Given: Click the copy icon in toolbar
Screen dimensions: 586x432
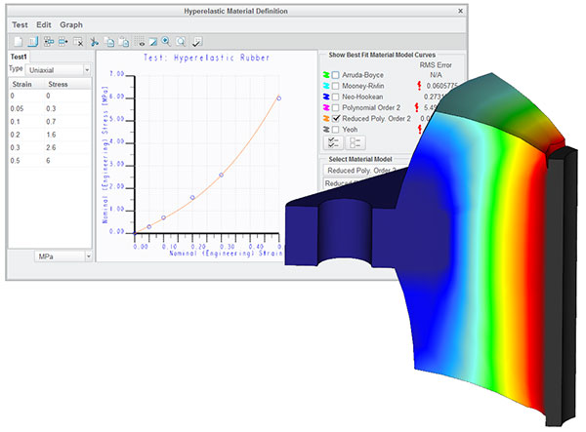Looking at the screenshot, I should click(109, 42).
